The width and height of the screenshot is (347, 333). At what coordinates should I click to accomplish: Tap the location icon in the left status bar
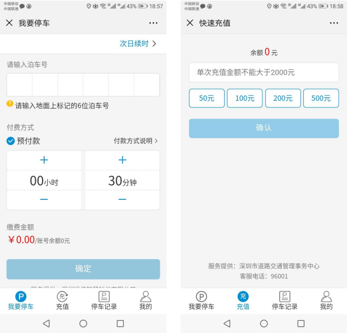click(89, 6)
